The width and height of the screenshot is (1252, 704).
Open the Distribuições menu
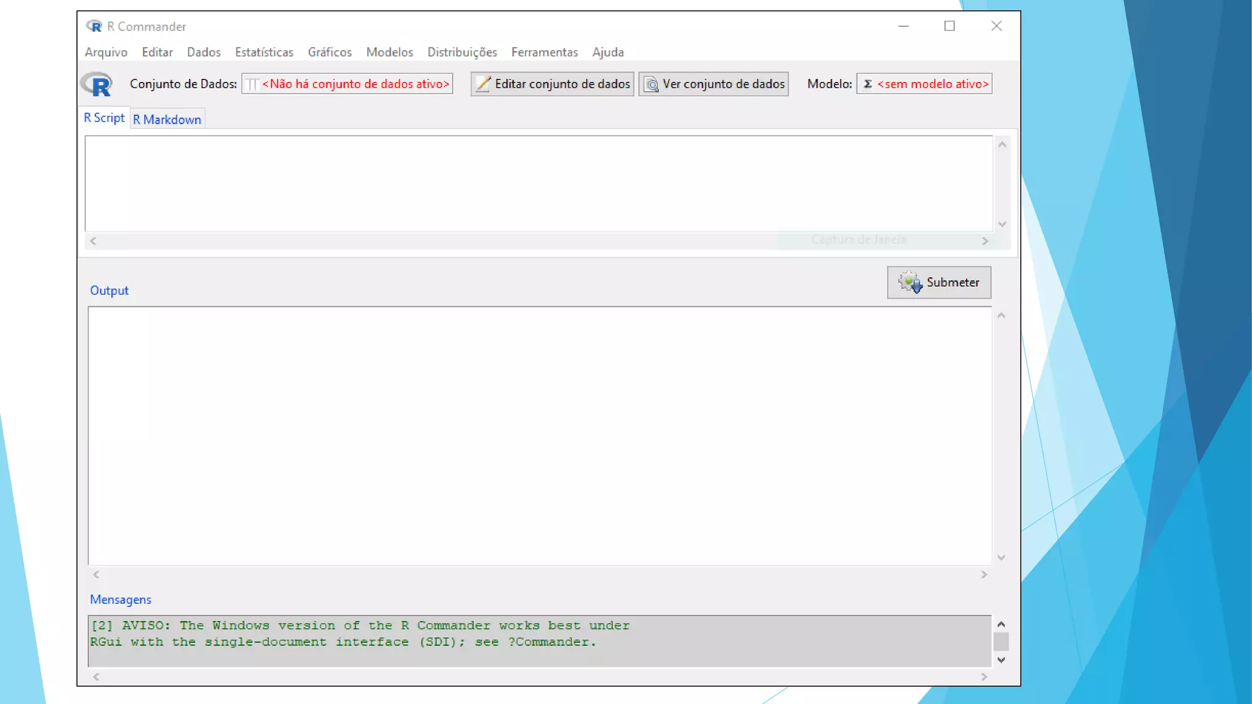pos(462,53)
